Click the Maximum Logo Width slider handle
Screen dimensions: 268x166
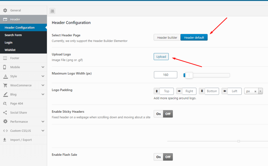(x=189, y=75)
